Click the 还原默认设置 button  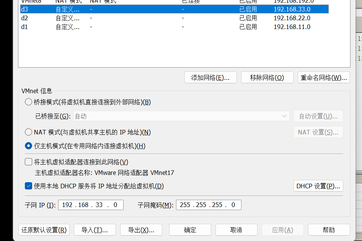(x=44, y=230)
